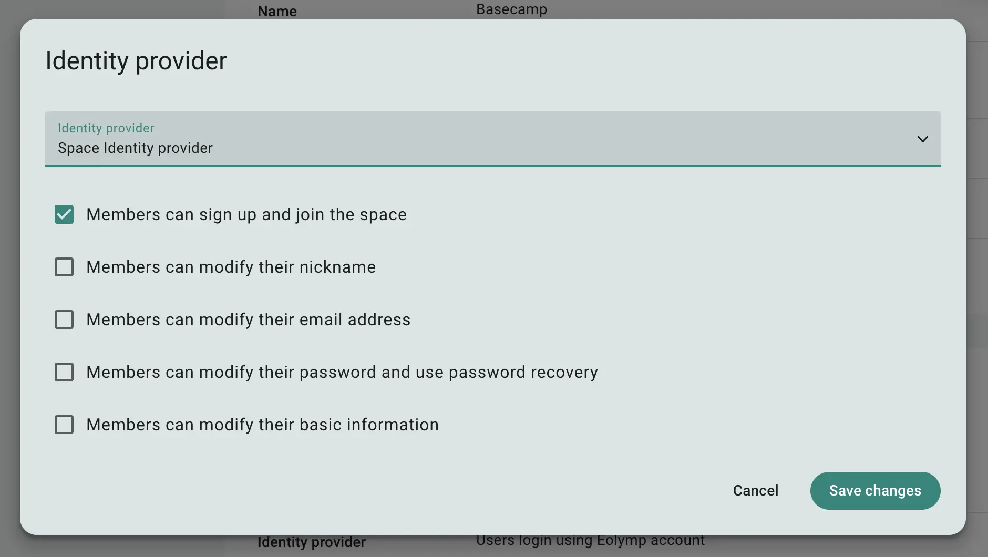Viewport: 988px width, 557px height.
Task: Tick the modify their email address checkbox
Action: 64,319
